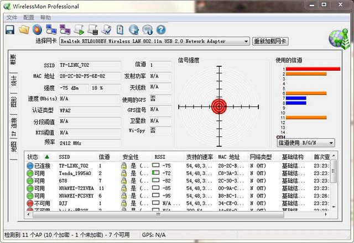Click the scroll icon with green play arrow
The width and height of the screenshot is (354, 243).
point(79,29)
